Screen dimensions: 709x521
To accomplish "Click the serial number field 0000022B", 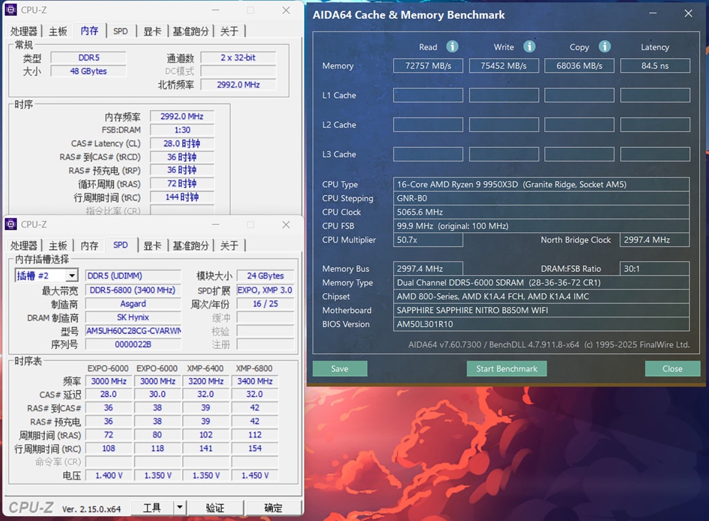I will pos(133,344).
